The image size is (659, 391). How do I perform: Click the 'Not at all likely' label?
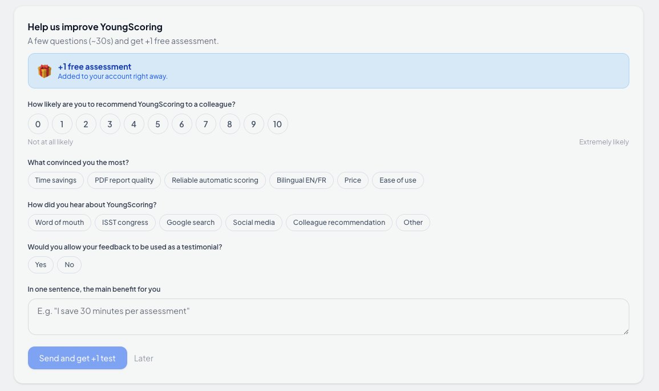pos(50,142)
